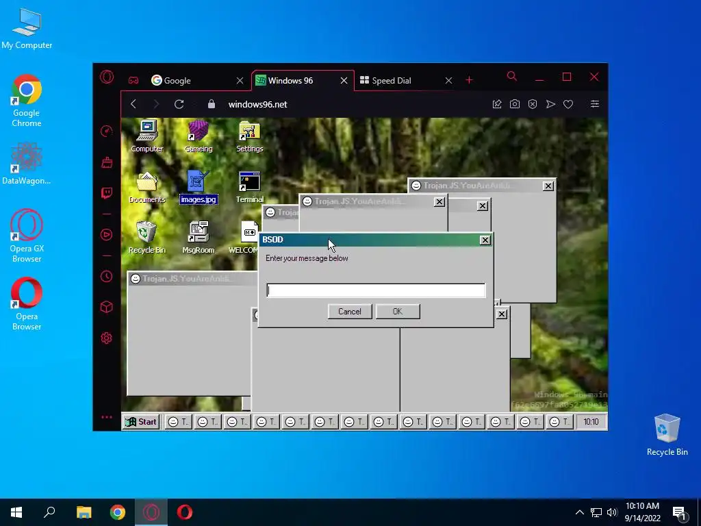This screenshot has height=526, width=701.
Task: Show hidden system tray icons
Action: coord(579,512)
